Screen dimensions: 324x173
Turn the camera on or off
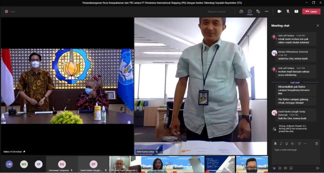(x=279, y=11)
